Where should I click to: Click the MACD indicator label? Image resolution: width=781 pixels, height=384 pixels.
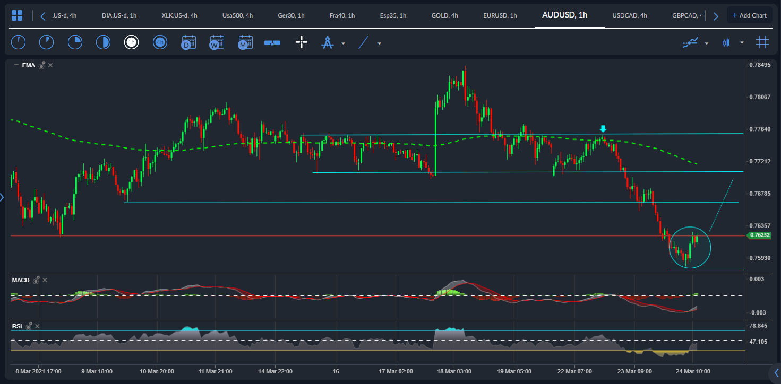tap(21, 280)
